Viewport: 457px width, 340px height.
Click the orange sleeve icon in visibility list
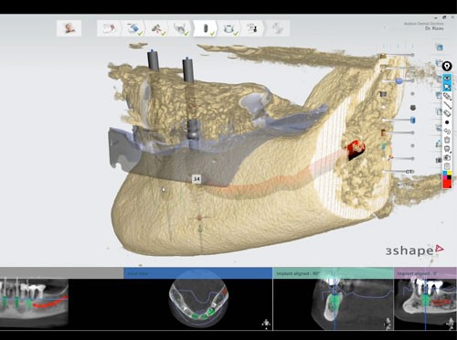click(384, 133)
